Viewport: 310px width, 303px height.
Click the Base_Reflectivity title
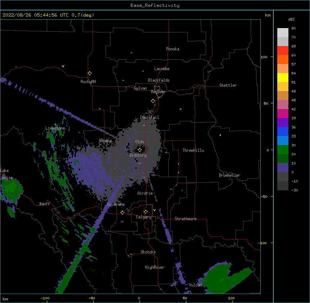tap(155, 5)
